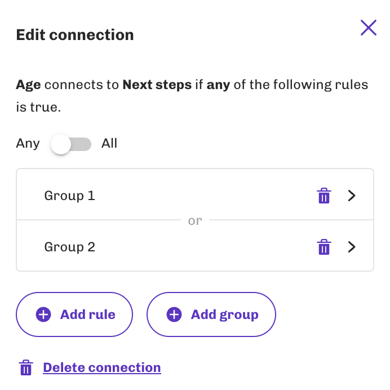Click the "or" divider between groups

coord(195,220)
